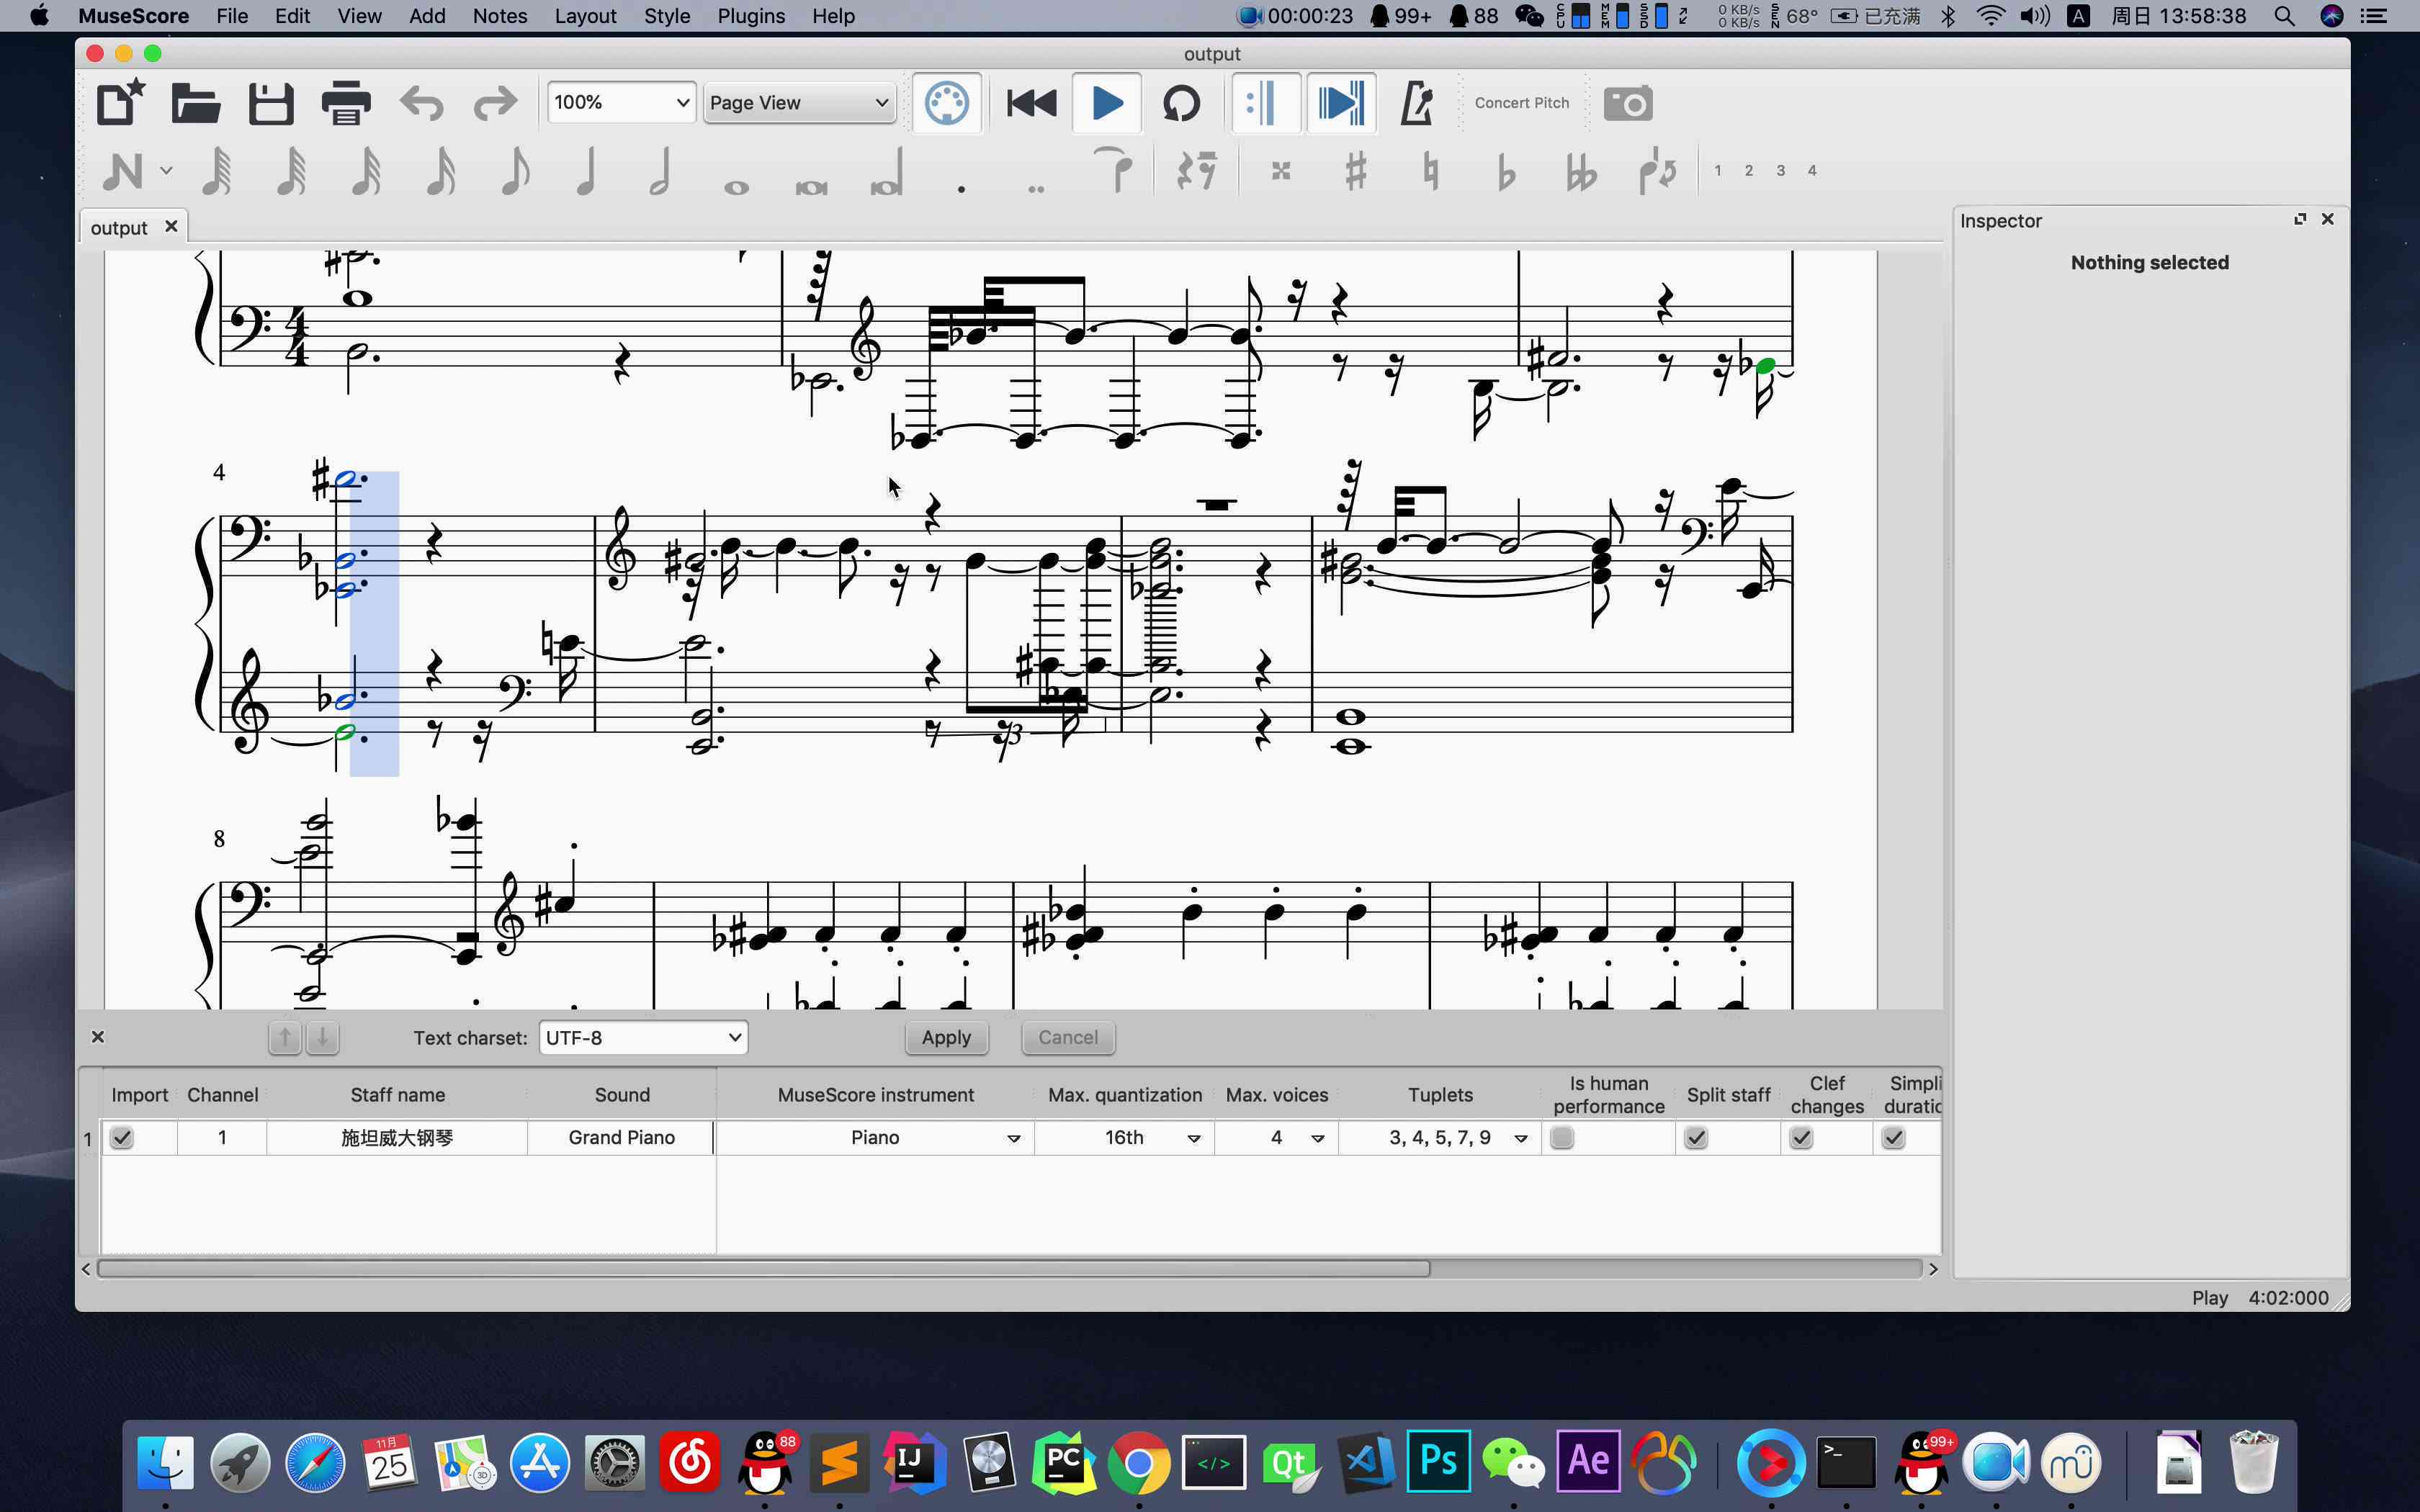Open MuseScore instrument Piano dropdown

[x=875, y=1138]
